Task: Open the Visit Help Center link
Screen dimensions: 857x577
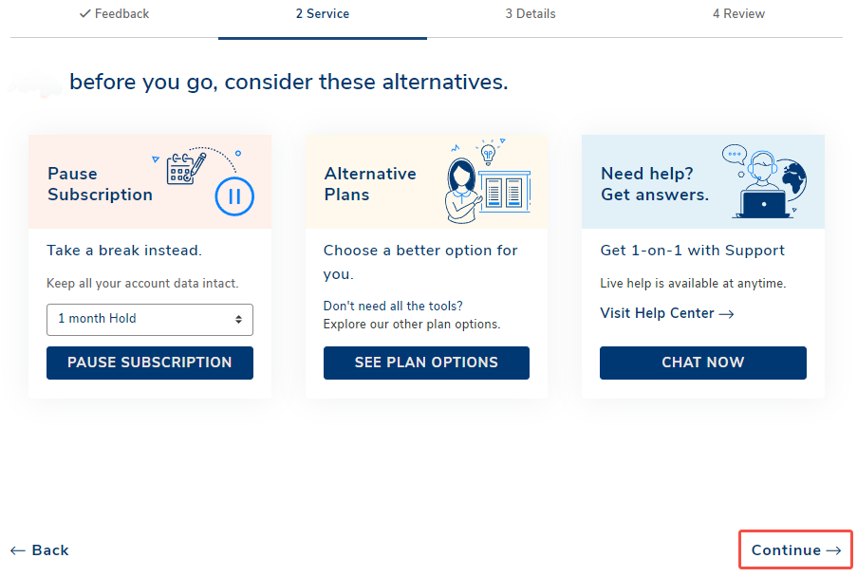Action: coord(666,313)
